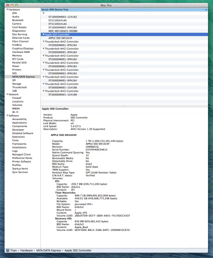Select Storage in the sidebar
The image size is (213, 258).
pyautogui.click(x=17, y=84)
